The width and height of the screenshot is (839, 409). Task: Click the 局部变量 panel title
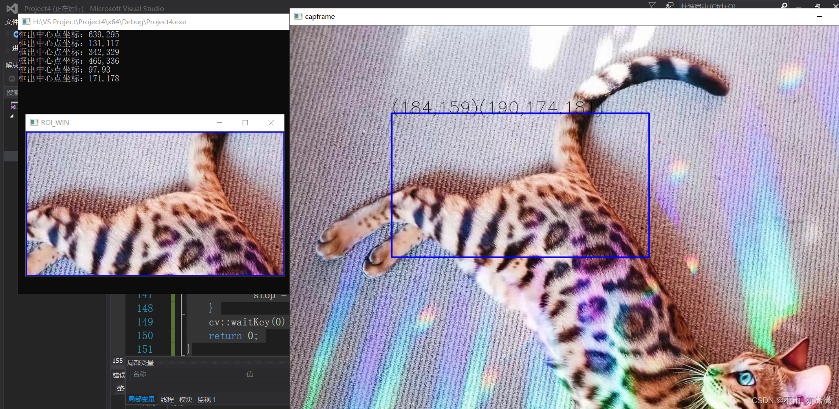coord(140,362)
